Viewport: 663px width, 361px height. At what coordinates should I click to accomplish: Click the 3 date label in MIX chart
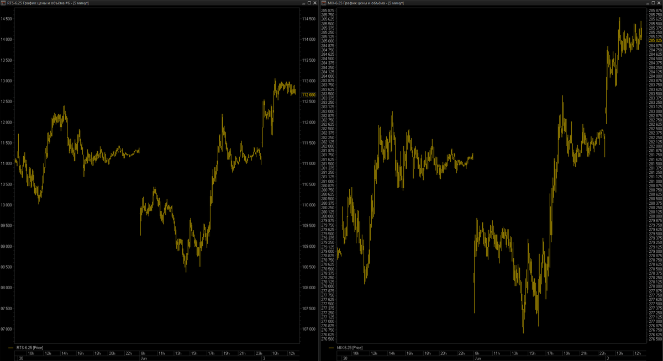[x=608, y=358]
